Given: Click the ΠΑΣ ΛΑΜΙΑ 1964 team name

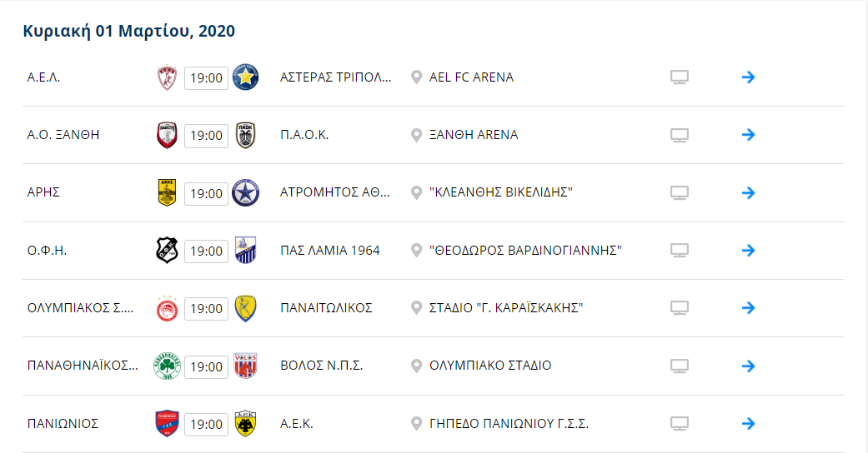Looking at the screenshot, I should coord(330,251).
